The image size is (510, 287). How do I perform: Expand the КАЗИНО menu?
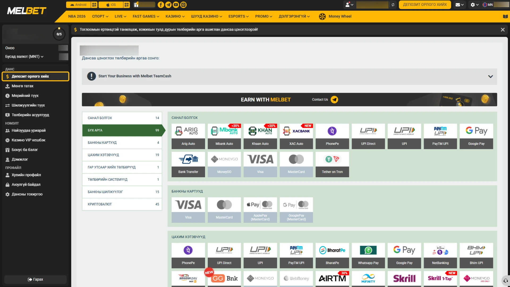175,16
